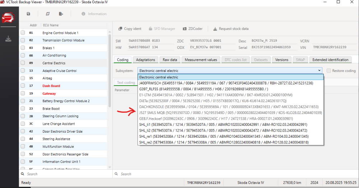The width and height of the screenshot is (359, 188).
Task: Click the ECU list search field
Action: coord(66,174)
